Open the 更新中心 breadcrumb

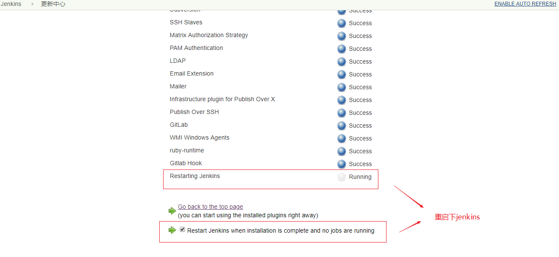click(x=53, y=4)
